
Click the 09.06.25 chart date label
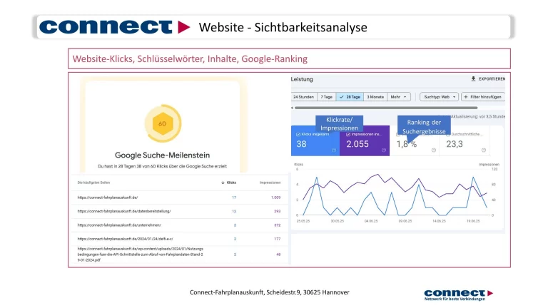tap(405, 221)
